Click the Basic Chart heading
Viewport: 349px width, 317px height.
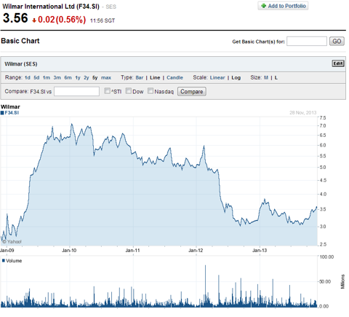coord(20,41)
